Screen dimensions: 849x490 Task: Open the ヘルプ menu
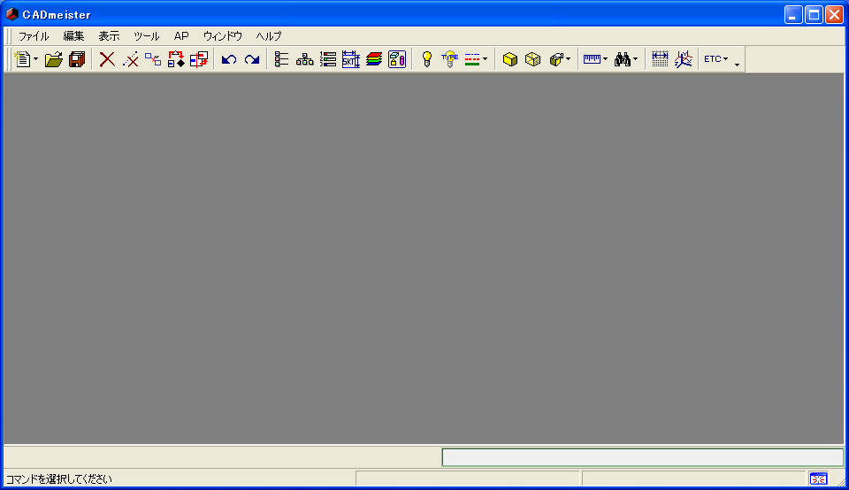pyautogui.click(x=269, y=36)
